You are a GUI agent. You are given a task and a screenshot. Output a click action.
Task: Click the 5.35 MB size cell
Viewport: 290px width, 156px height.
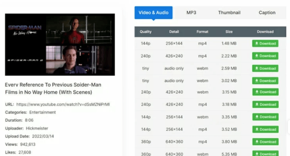click(x=229, y=154)
